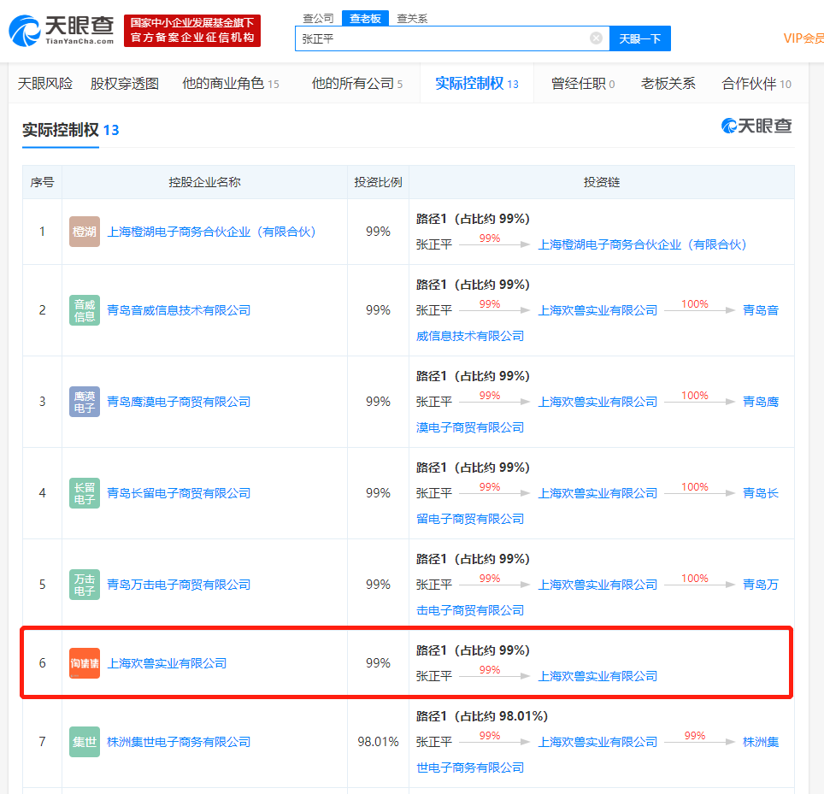Viewport: 824px width, 794px height.
Task: Click 上海欢兽实业有限公司 in row 2 investment chain
Action: coord(597,310)
